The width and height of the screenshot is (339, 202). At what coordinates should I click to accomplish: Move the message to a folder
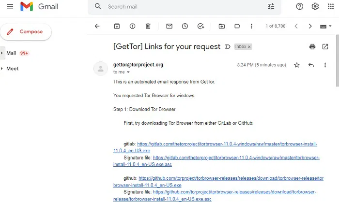point(222,26)
